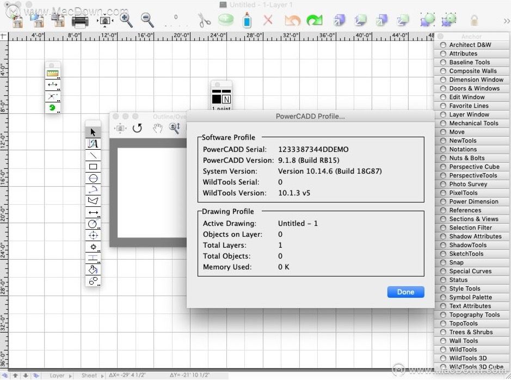Image resolution: width=511 pixels, height=380 pixels.
Task: Click the up arrow in bottom status bar
Action: coord(15,376)
